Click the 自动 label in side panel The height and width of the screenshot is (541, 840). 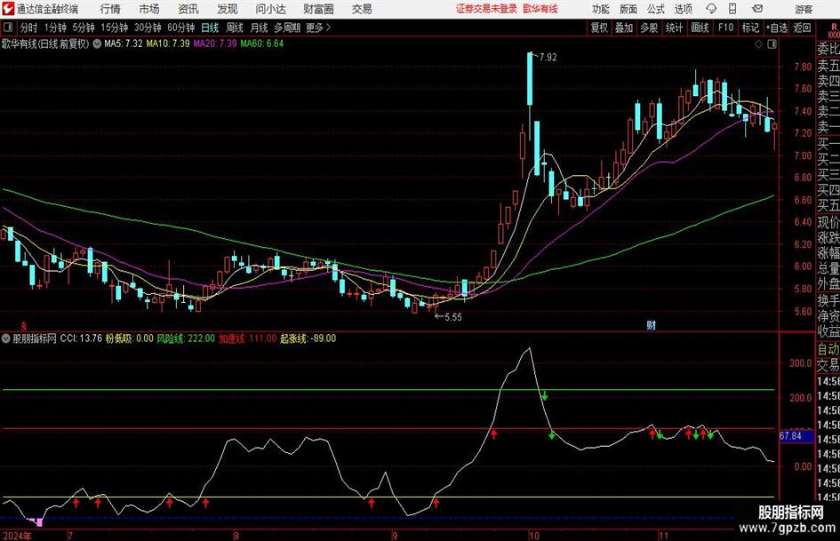tap(828, 349)
